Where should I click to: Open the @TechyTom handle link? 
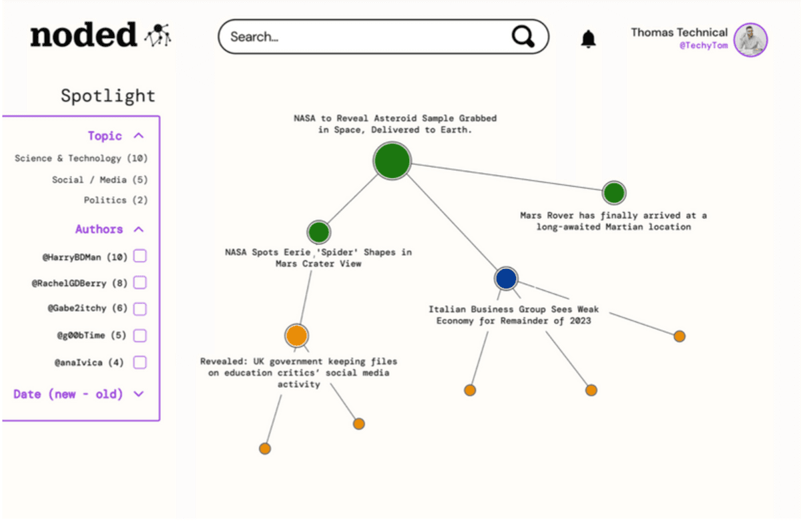(704, 46)
